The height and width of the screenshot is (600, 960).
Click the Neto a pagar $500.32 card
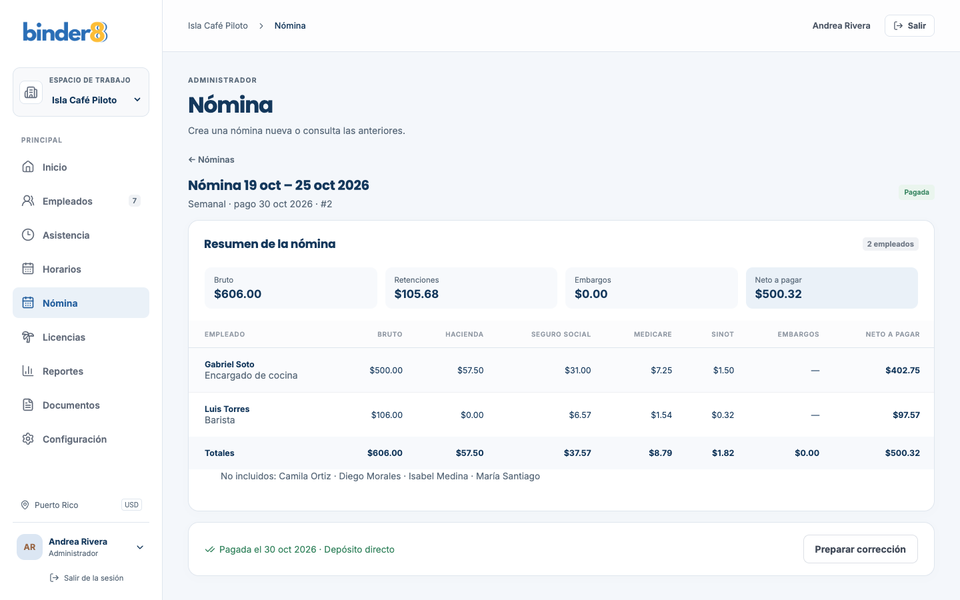coord(831,288)
